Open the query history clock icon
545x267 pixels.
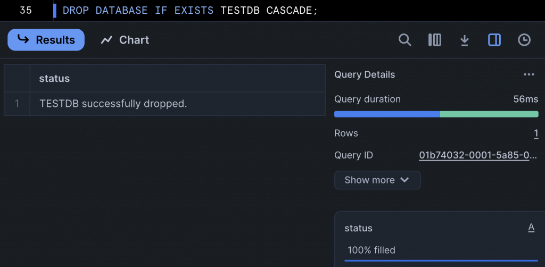[524, 40]
